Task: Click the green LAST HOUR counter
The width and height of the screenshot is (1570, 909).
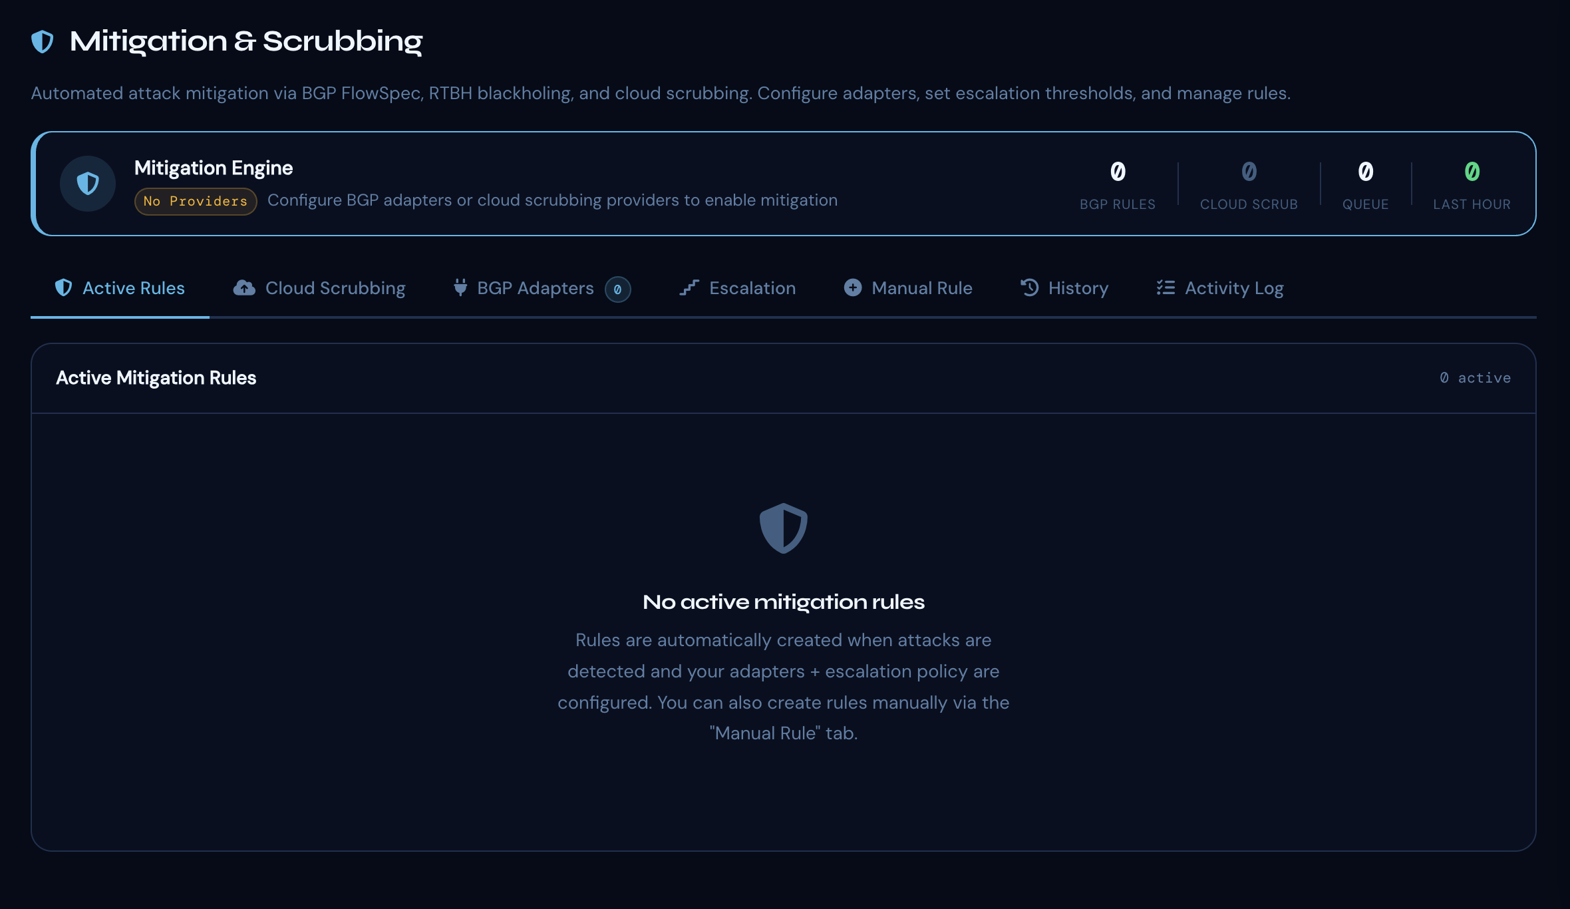Action: tap(1472, 172)
